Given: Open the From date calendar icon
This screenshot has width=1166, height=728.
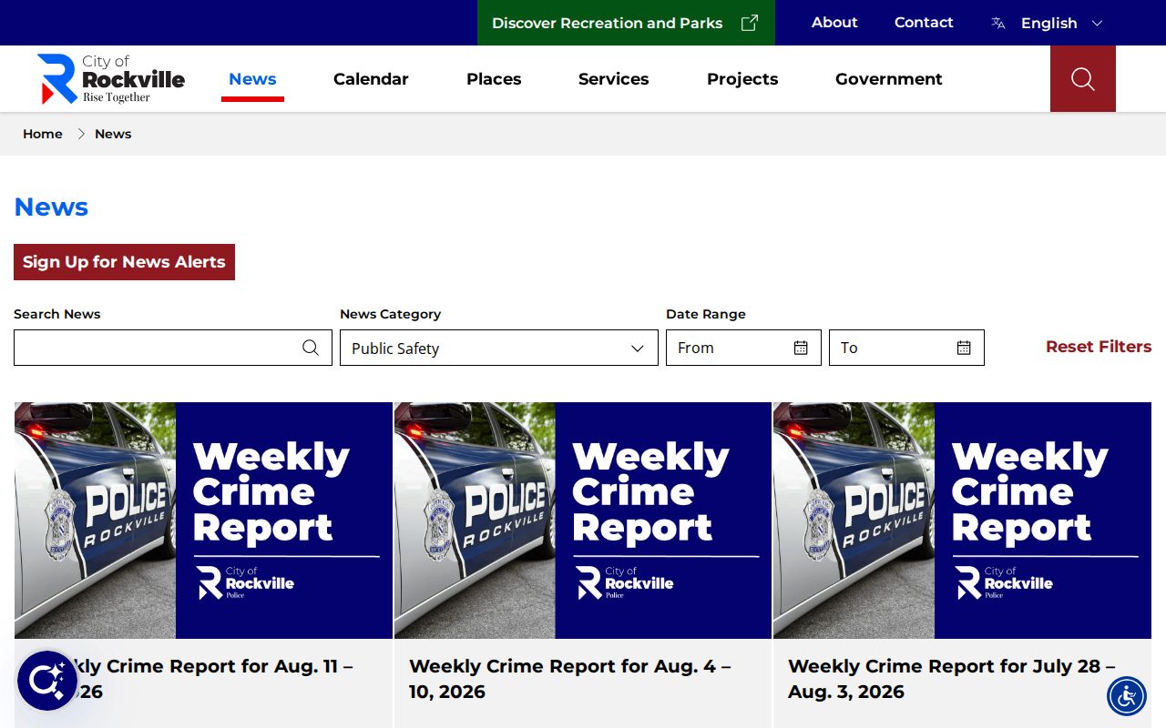Looking at the screenshot, I should coord(801,348).
